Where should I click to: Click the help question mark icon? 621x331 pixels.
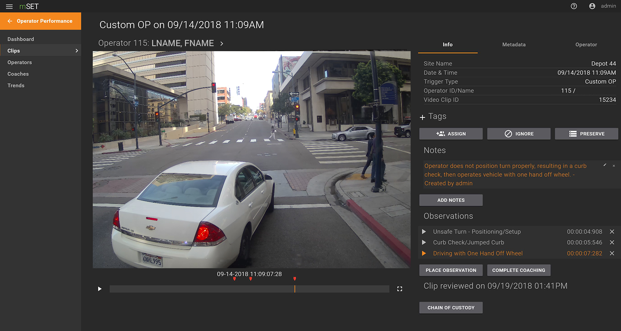coord(574,6)
